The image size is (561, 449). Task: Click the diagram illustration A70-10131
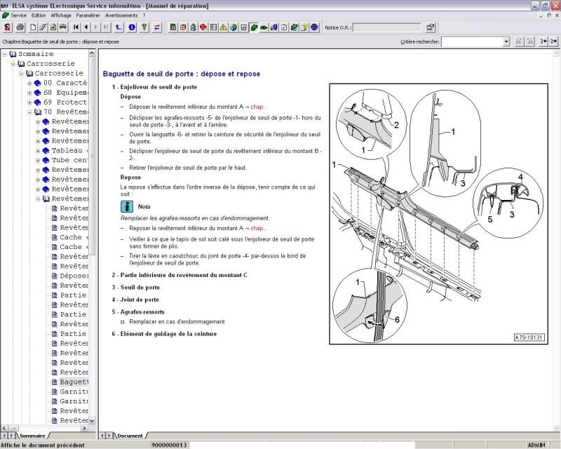point(439,214)
